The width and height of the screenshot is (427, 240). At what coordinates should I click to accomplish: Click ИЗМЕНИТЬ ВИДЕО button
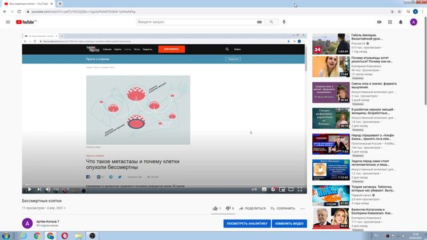coord(289,223)
